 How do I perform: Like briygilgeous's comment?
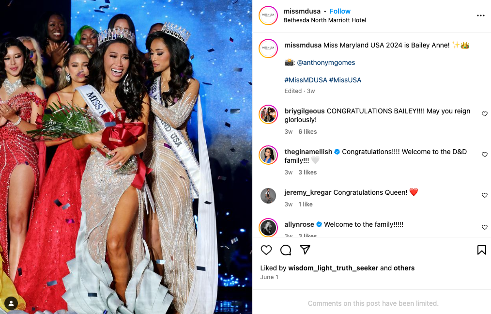point(484,114)
